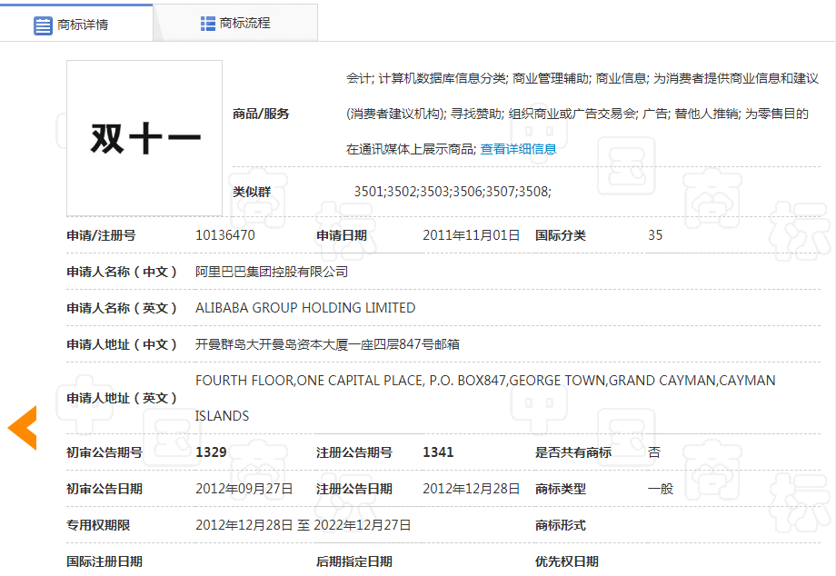Screen dimensions: 836x576
Task: Switch to the 商标流程 tab
Action: pos(244,22)
